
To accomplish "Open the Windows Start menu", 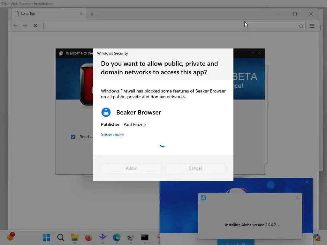I will point(46,237).
